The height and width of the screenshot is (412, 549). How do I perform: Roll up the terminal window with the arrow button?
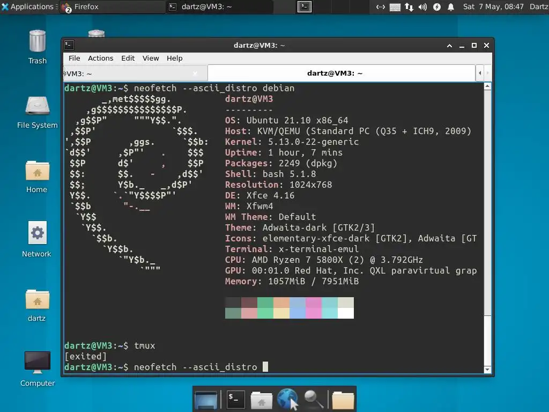pos(450,46)
